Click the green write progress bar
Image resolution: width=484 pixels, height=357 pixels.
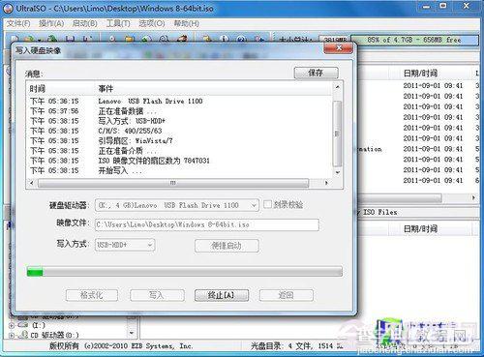(185, 271)
